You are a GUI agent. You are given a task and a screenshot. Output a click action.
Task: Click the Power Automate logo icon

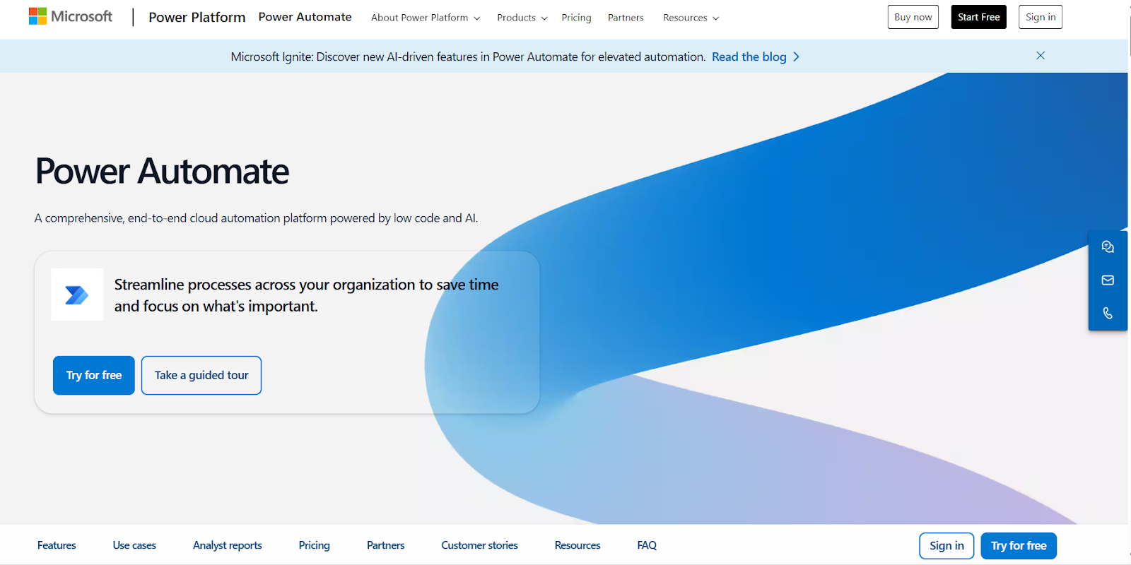(x=77, y=295)
